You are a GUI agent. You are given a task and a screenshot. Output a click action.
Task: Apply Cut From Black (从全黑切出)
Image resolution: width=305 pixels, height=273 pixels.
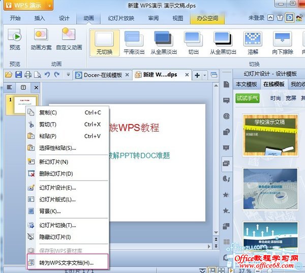click(x=223, y=43)
